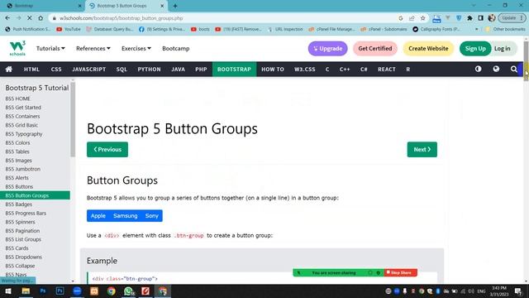529x298 pixels.
Task: Click the sidebar vertical scrollbar thumb
Action: pos(73,119)
